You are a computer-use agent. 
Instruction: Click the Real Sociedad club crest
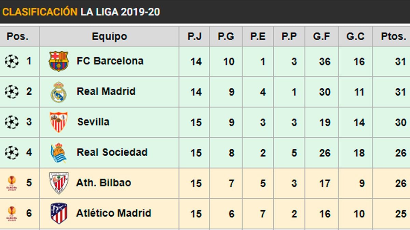pos(59,153)
